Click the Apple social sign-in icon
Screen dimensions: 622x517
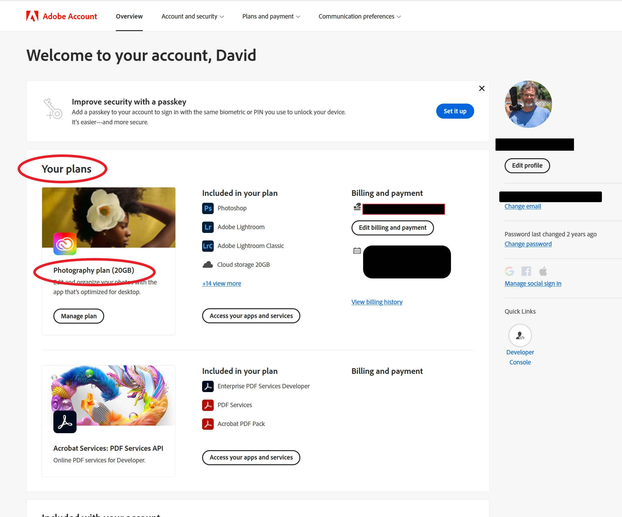pos(543,271)
